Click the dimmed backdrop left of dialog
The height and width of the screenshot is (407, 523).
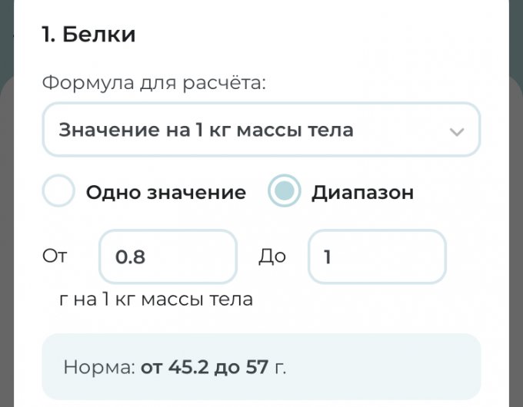tap(6, 230)
